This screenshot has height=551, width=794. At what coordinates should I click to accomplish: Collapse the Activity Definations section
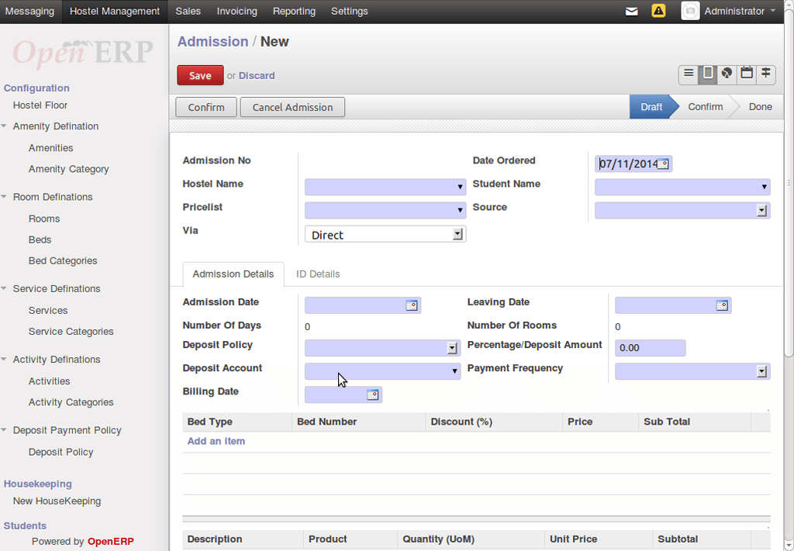point(4,360)
